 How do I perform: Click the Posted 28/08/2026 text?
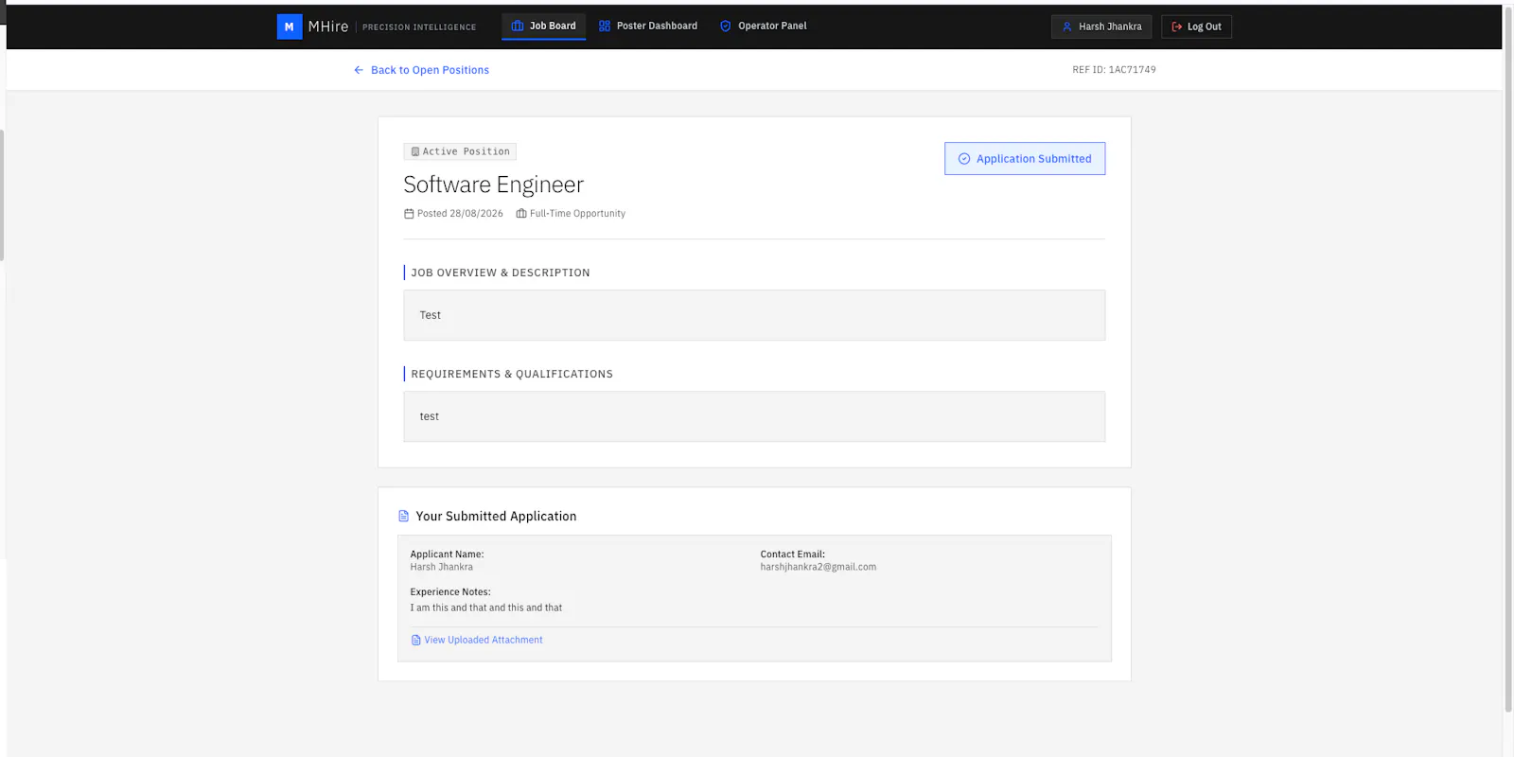[x=460, y=214]
